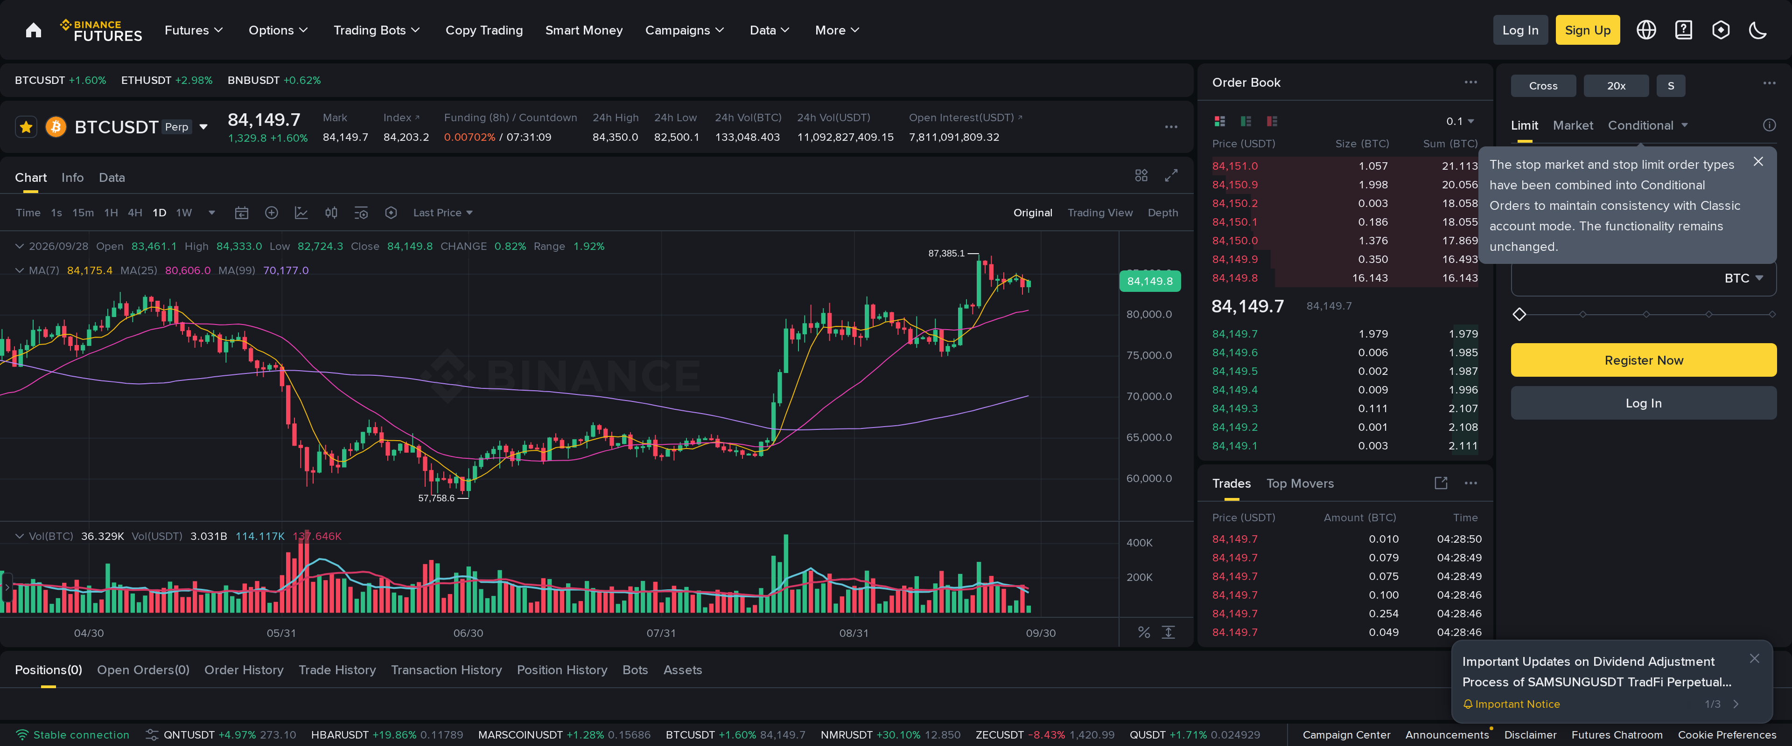Open the Position History tab
This screenshot has width=1792, height=746.
[x=561, y=670]
